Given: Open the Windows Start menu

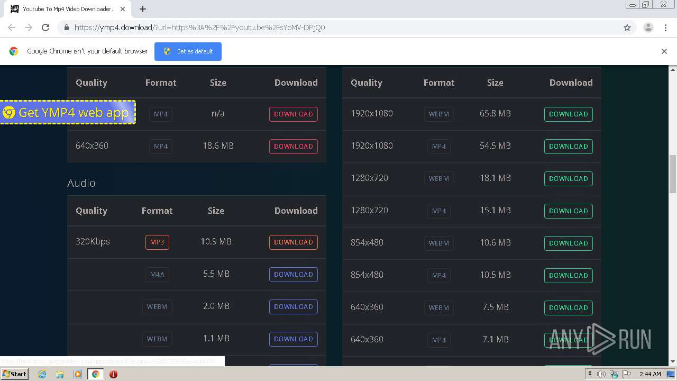Looking at the screenshot, I should point(15,374).
